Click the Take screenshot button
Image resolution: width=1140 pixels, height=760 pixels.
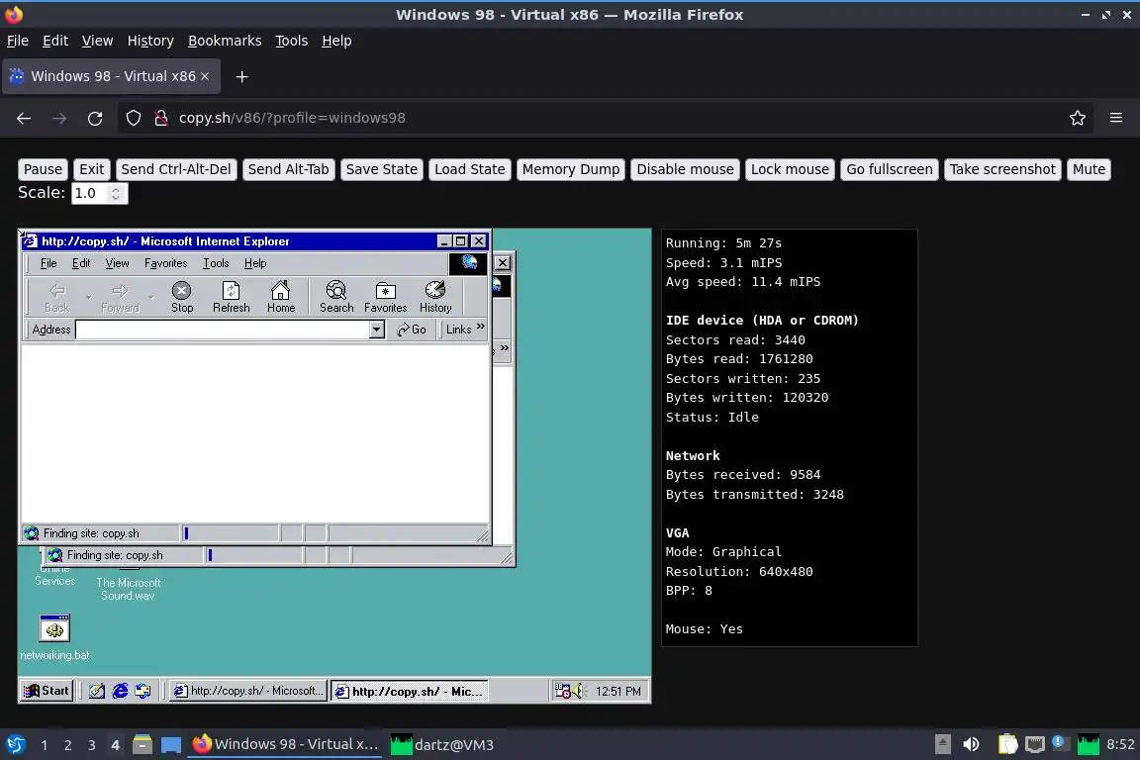coord(1001,169)
